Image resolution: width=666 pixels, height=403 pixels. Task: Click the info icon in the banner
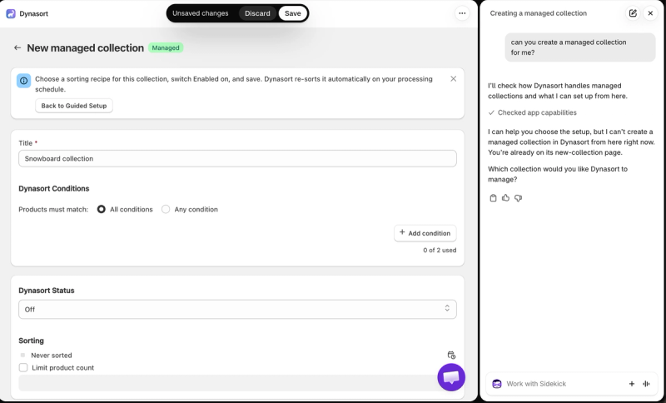coord(24,81)
